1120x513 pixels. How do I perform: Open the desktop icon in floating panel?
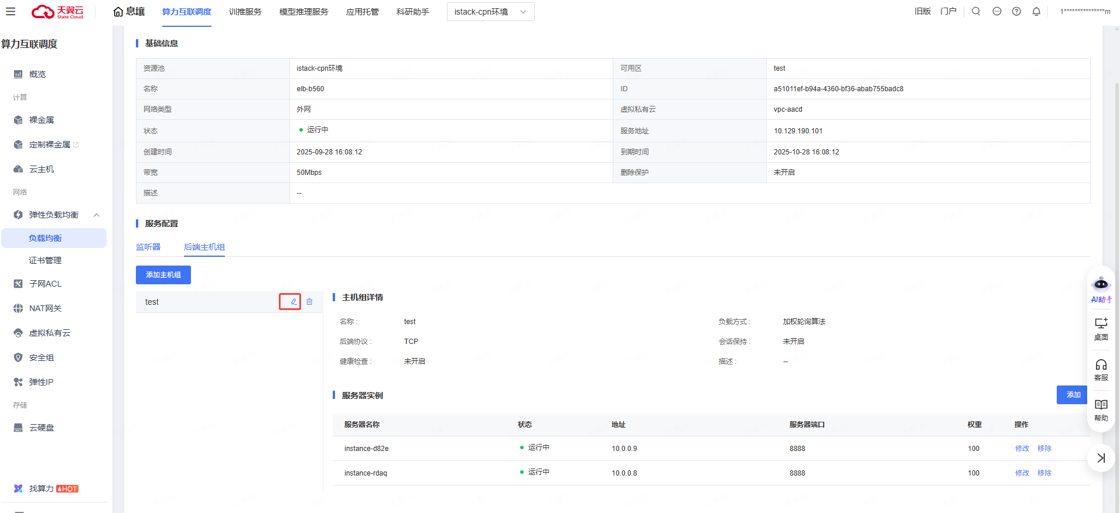coord(1101,329)
